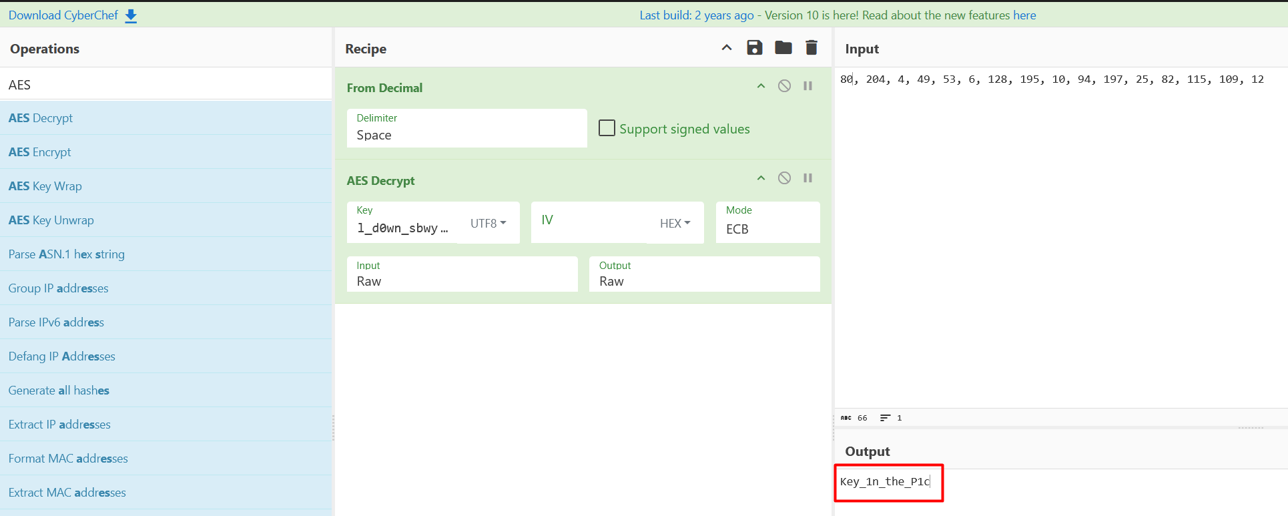The image size is (1288, 516).
Task: Open the IV HEX format dropdown
Action: [675, 224]
